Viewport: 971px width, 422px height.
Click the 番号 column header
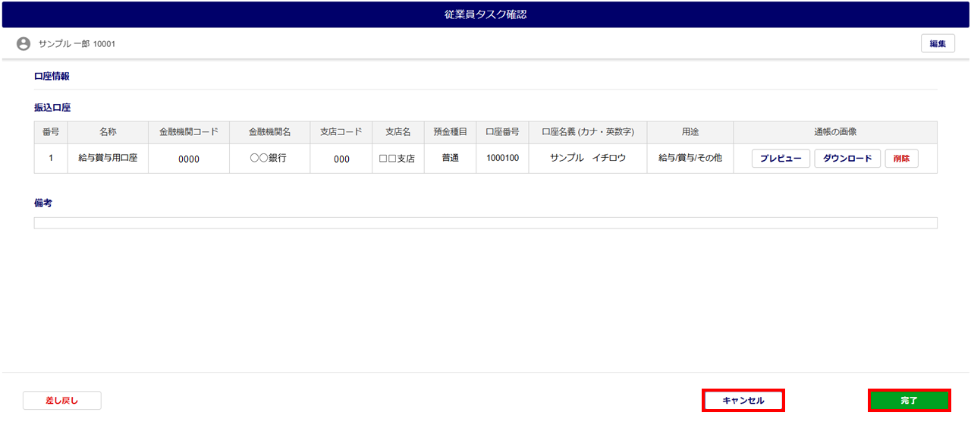(51, 132)
